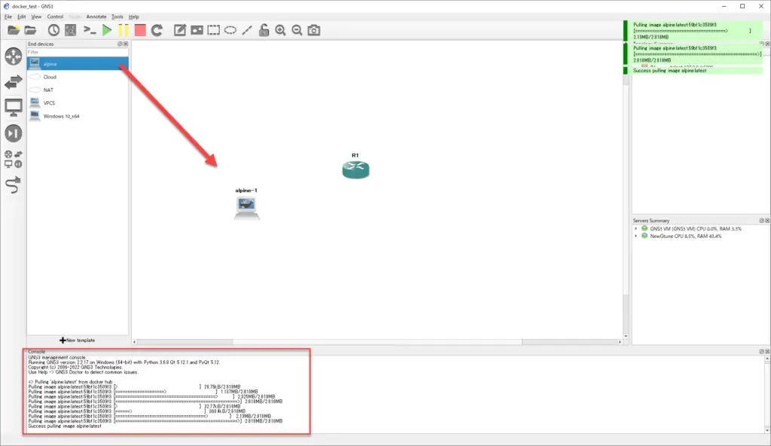Click the canvas scrollbar right arrow
Viewport: 771px width, 446px height.
[620, 341]
